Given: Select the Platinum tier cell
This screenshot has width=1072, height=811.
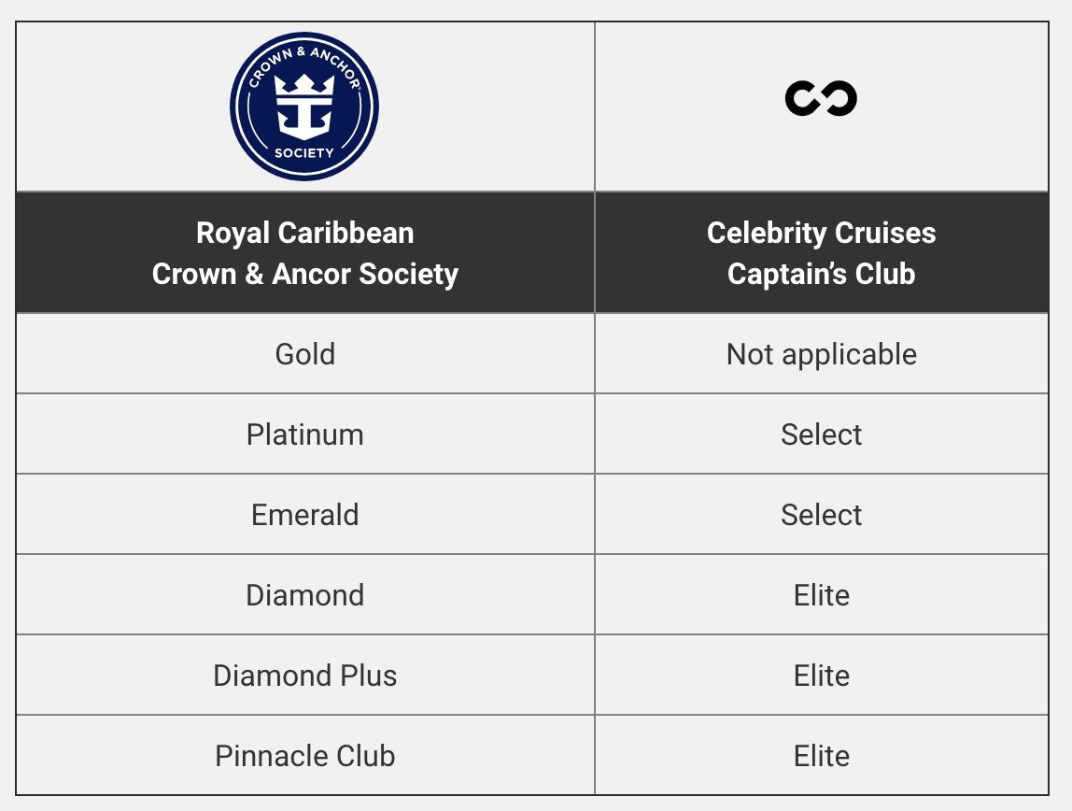Looking at the screenshot, I should [305, 434].
